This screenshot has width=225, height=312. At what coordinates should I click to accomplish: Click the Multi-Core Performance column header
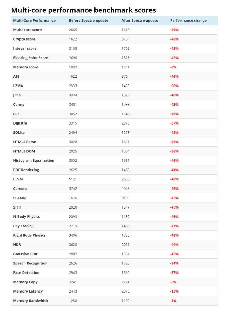click(x=34, y=20)
